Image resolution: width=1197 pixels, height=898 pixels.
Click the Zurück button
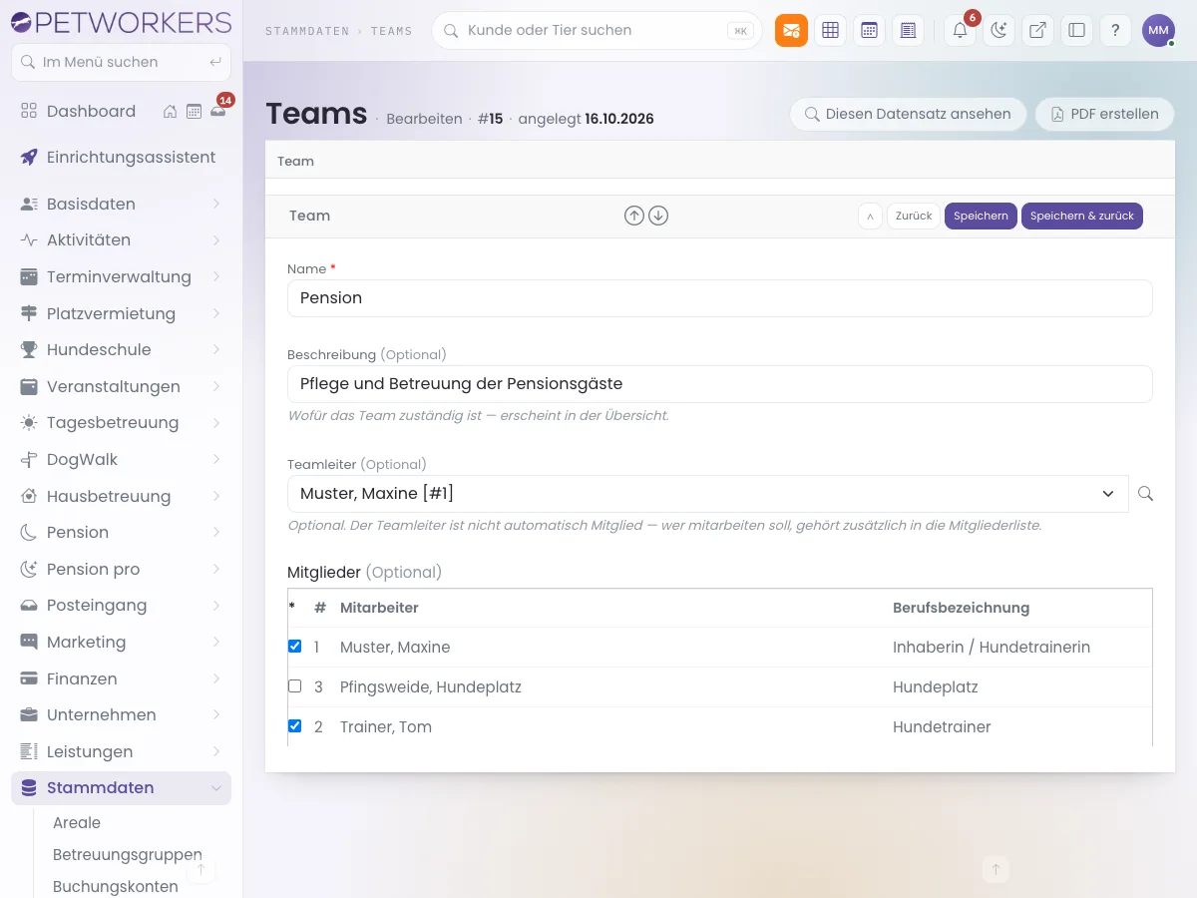click(914, 216)
